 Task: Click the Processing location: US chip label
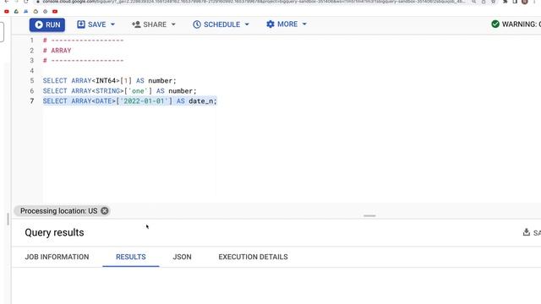point(58,211)
